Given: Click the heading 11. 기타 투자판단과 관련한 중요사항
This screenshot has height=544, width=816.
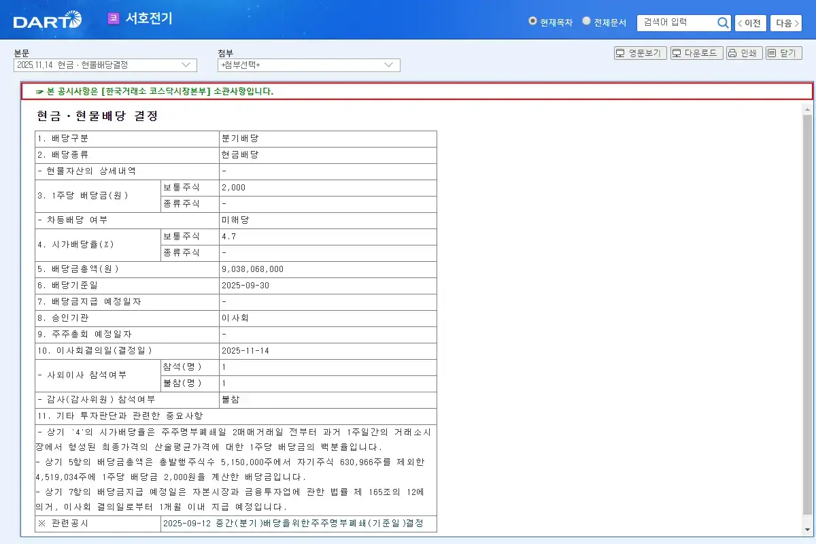Looking at the screenshot, I should (120, 416).
